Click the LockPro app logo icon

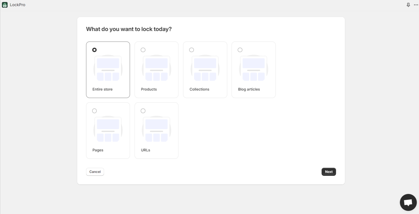click(x=5, y=5)
